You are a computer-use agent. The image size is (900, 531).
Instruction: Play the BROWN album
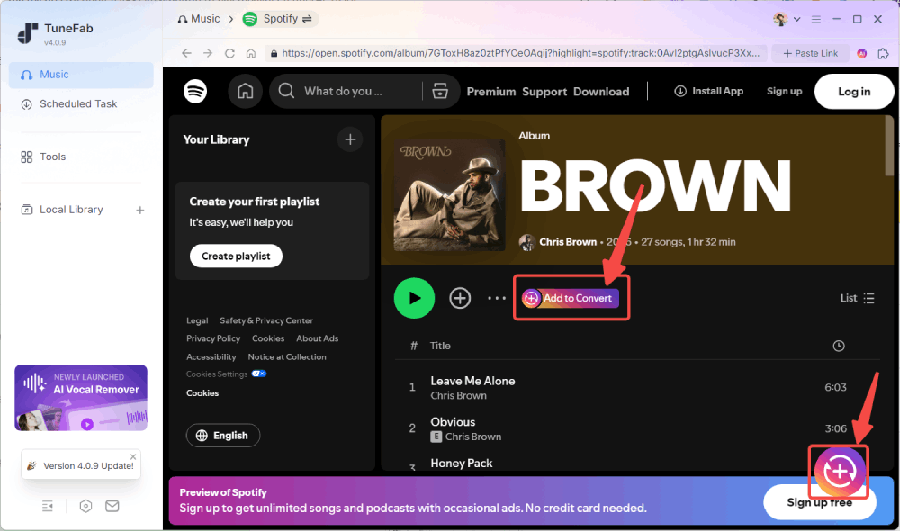pyautogui.click(x=414, y=298)
